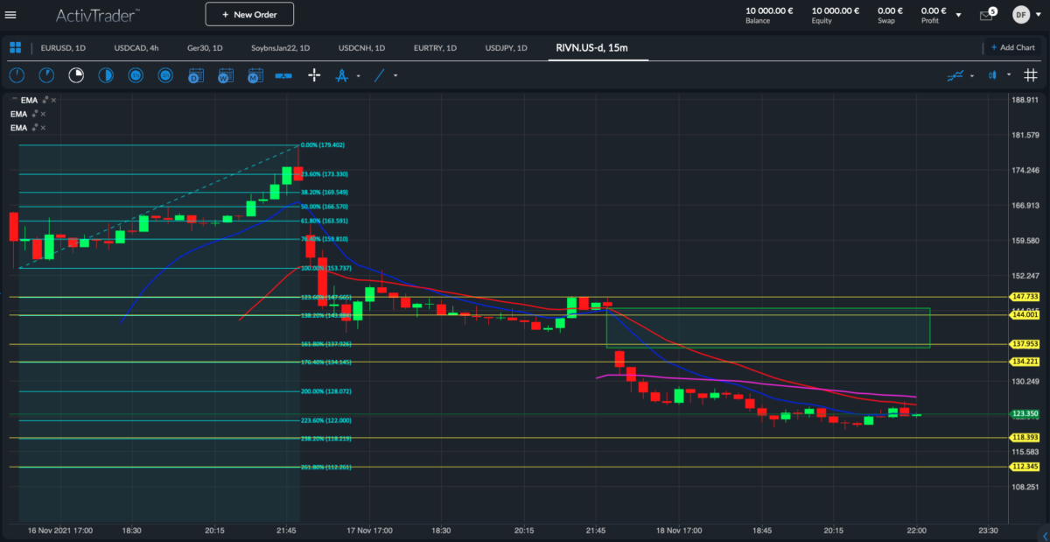
Task: Switch to the 30-minute timeframe
Action: click(106, 76)
